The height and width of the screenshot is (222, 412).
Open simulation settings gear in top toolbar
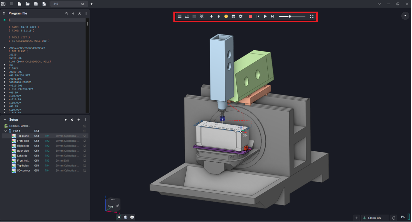[241, 16]
